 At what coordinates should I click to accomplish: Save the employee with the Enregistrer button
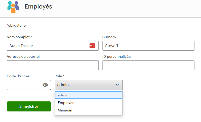click(29, 106)
